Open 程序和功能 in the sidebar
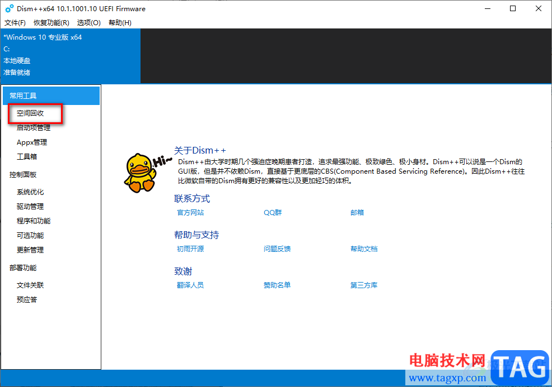The image size is (552, 387). click(34, 221)
